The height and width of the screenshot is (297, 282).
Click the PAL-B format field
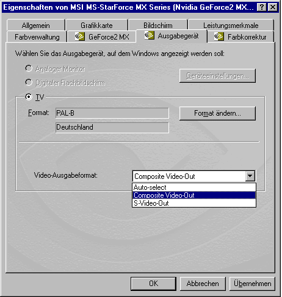coord(112,113)
